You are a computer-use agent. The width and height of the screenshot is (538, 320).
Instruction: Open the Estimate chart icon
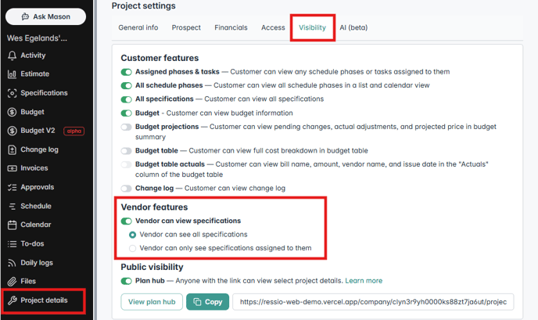click(12, 74)
